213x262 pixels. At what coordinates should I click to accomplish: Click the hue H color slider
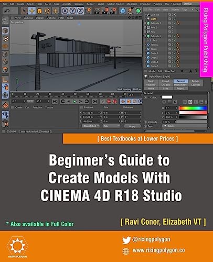point(193,108)
